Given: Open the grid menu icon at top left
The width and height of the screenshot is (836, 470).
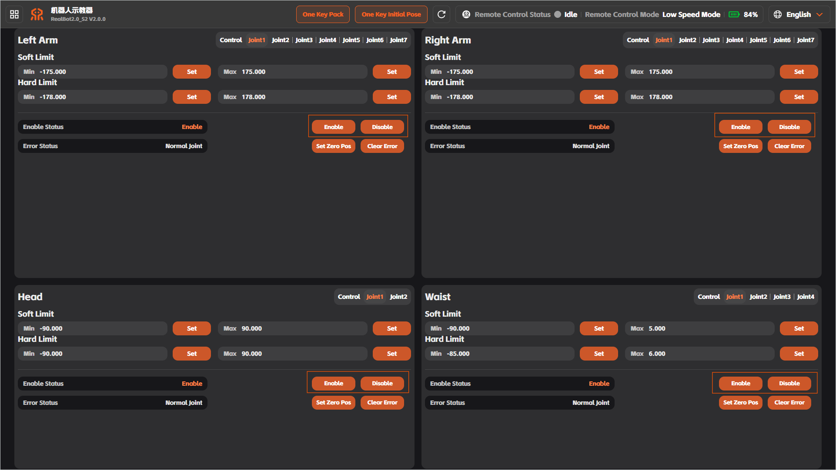Looking at the screenshot, I should tap(14, 14).
